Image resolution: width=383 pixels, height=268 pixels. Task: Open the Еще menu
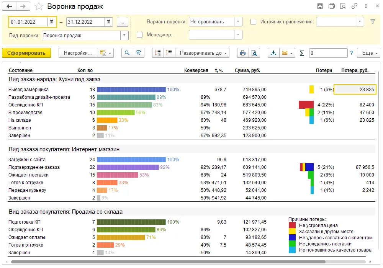368,53
